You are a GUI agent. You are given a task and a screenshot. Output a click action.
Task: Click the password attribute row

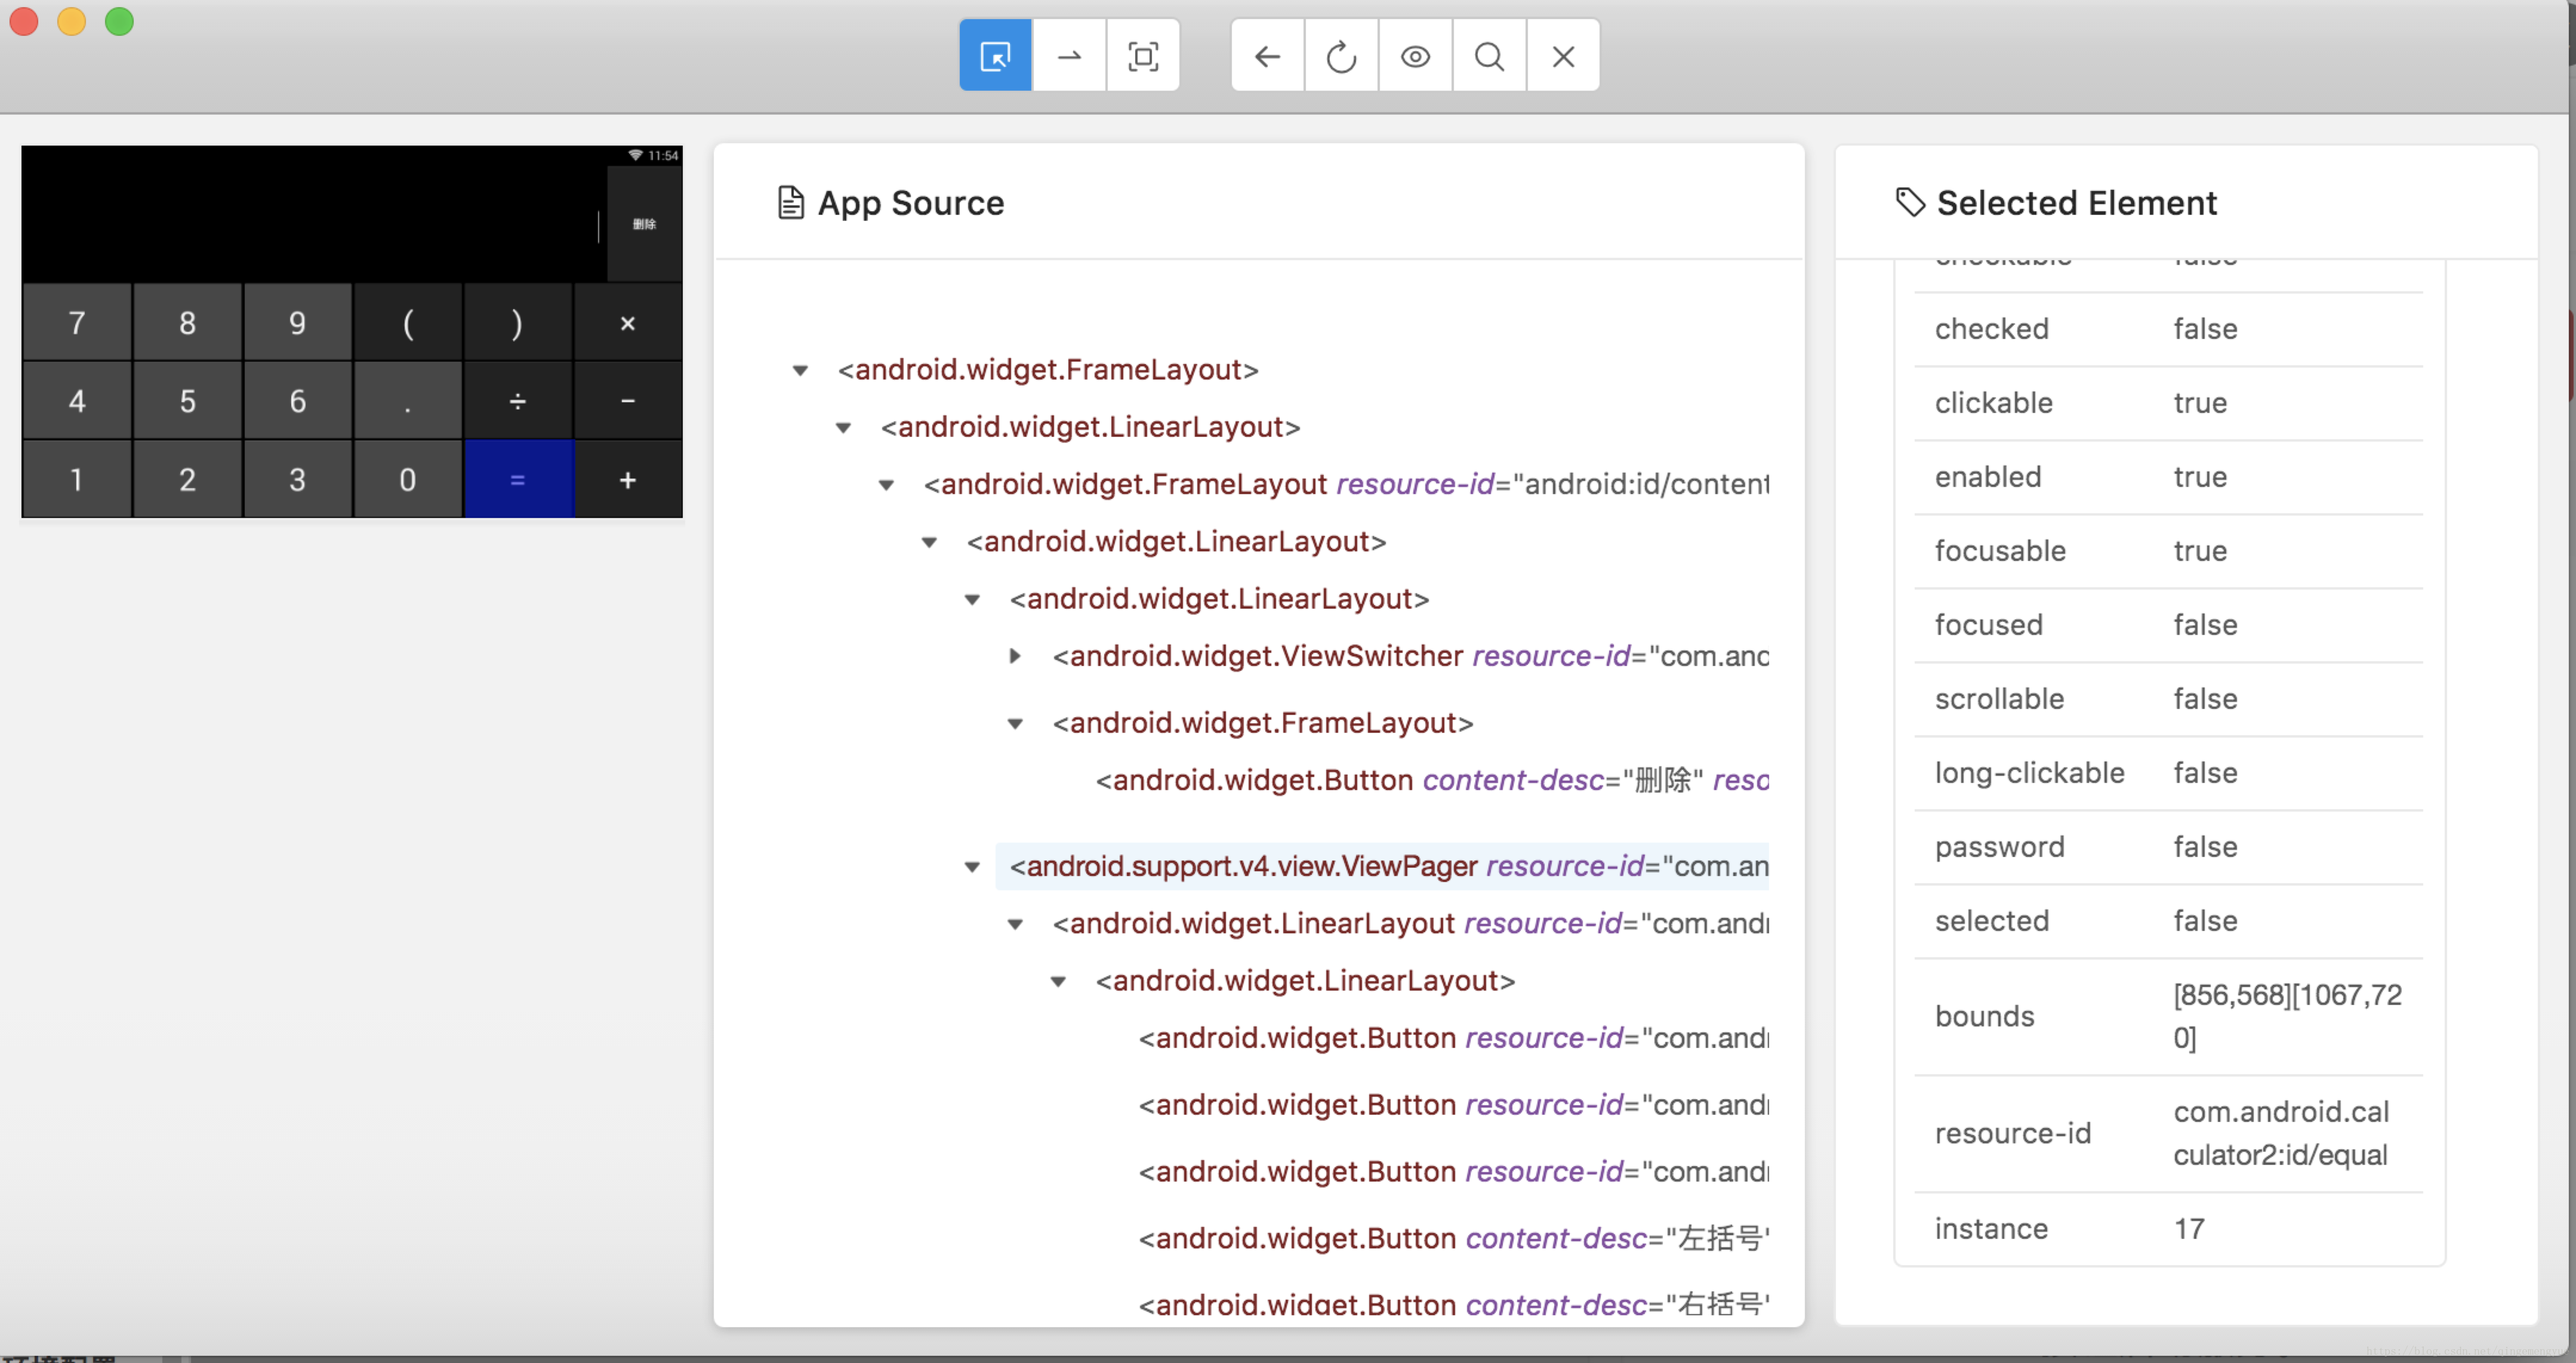pyautogui.click(x=2168, y=847)
